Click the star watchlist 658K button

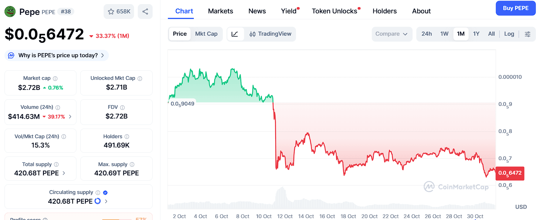point(119,12)
